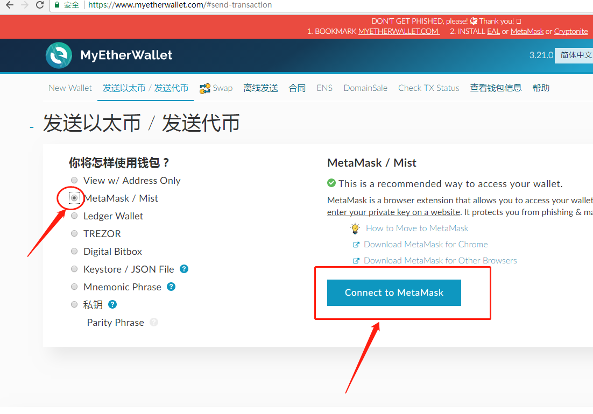Viewport: 593px width, 414px height.
Task: Follow 'enter your private key on a website' link
Action: click(x=393, y=212)
